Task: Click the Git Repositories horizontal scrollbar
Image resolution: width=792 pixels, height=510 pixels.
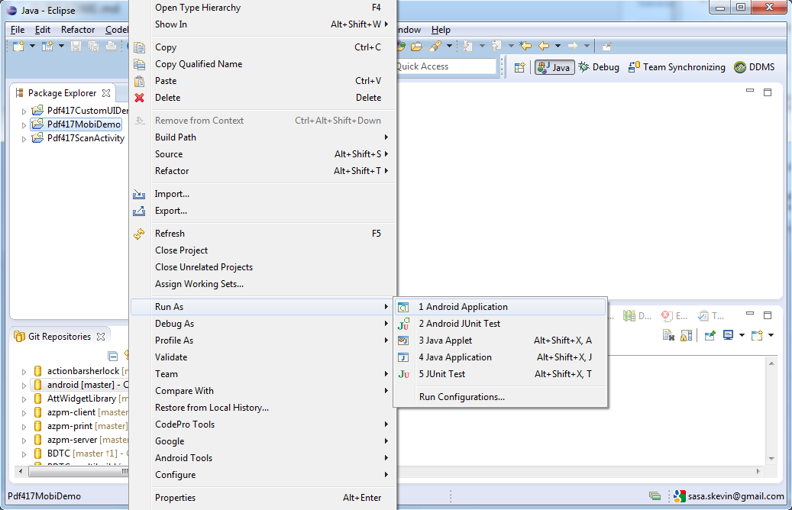Action: (79, 472)
